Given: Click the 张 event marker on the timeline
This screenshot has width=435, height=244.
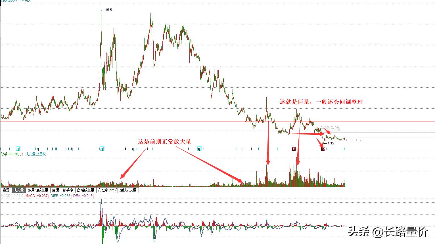Looking at the screenshot, I should point(294,149).
